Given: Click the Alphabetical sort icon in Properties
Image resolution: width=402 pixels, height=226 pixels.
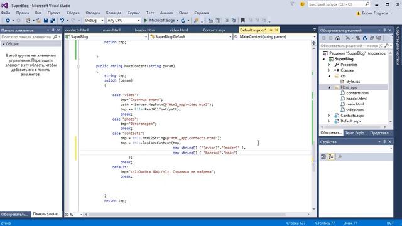Looking at the screenshot, I should tap(331, 156).
